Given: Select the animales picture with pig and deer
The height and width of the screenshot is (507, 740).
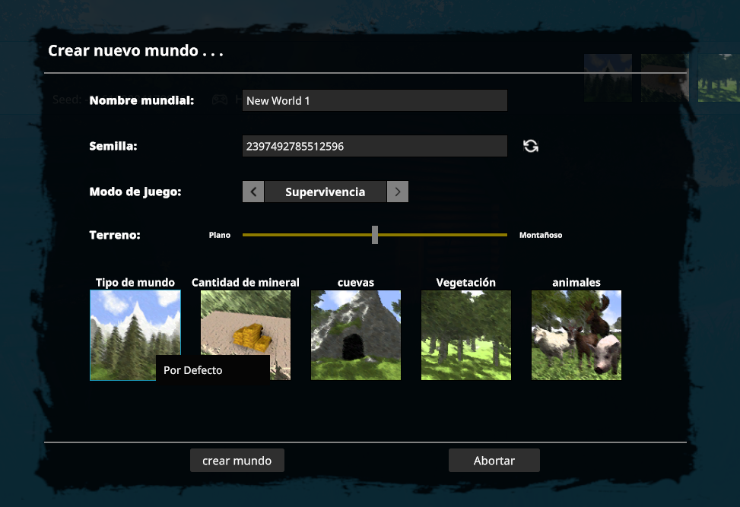Looking at the screenshot, I should coord(576,334).
